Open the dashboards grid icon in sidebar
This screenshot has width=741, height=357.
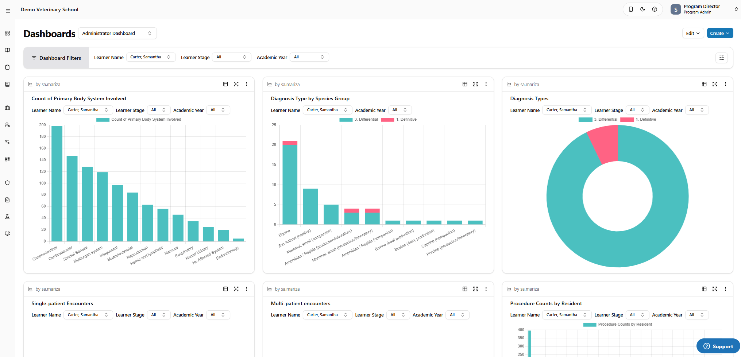point(7,33)
